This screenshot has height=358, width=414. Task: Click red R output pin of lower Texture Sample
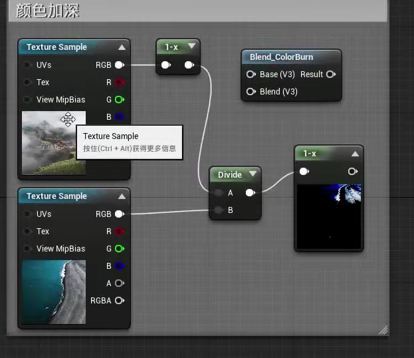coord(120,232)
